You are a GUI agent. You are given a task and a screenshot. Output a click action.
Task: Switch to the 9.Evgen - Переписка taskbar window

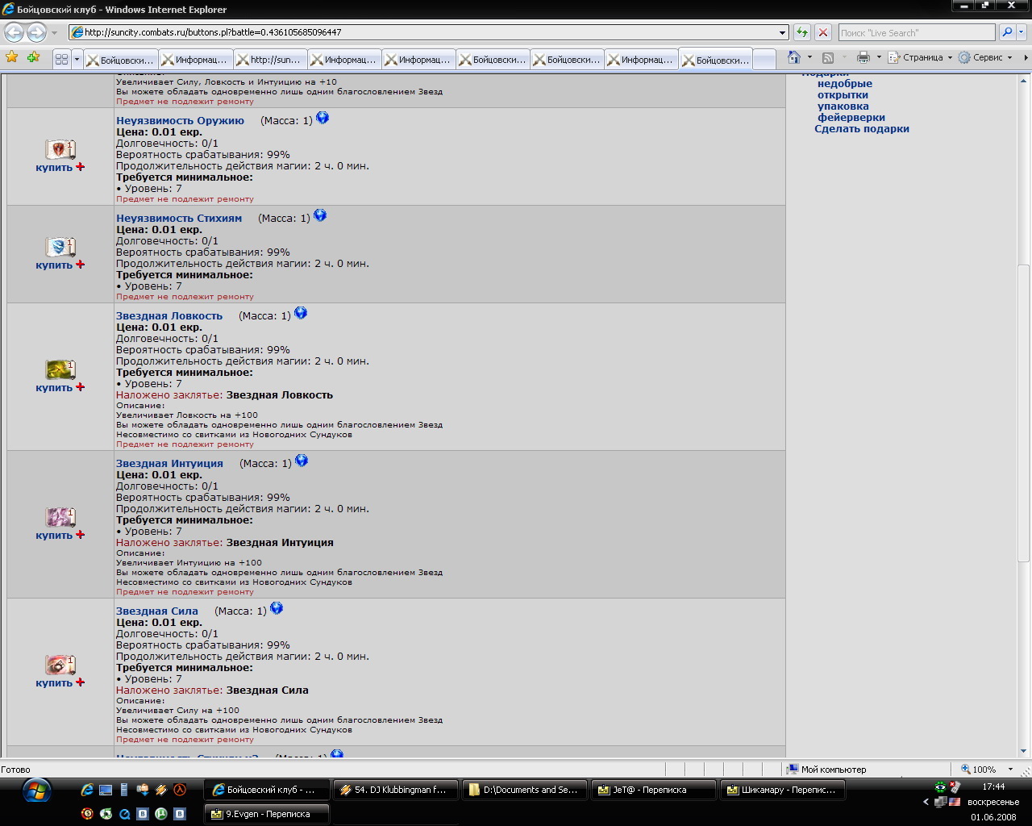point(267,814)
